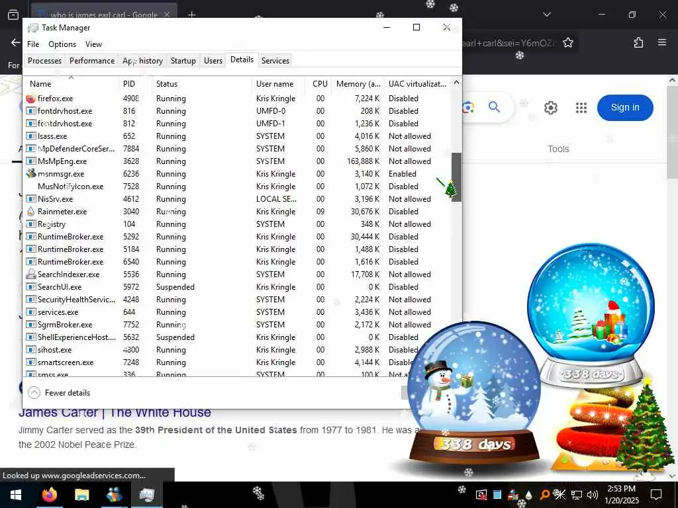Open File Explorer from the taskbar
Image resolution: width=678 pixels, height=508 pixels.
coord(81,495)
